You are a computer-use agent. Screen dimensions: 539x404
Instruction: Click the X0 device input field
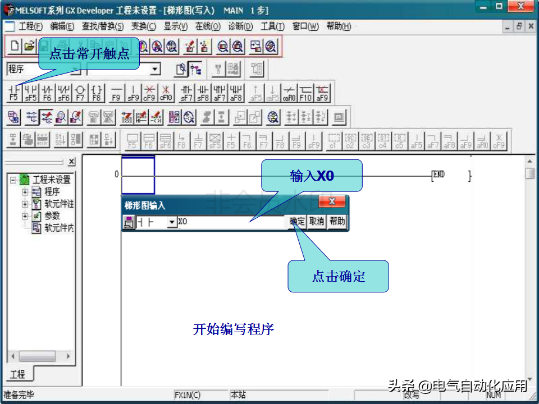[x=232, y=222]
